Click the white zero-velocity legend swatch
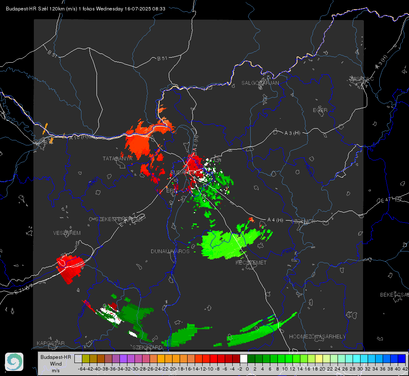The width and height of the screenshot is (409, 376). click(244, 359)
